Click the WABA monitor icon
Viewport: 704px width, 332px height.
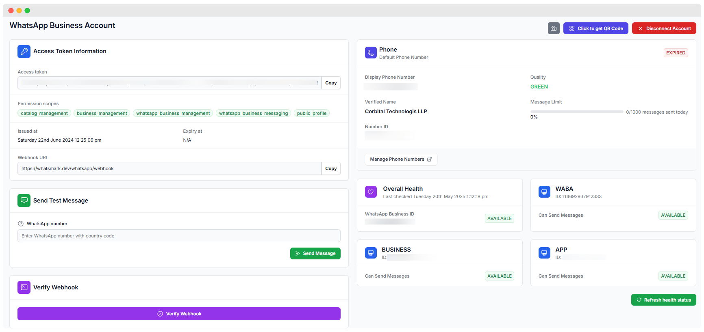[x=544, y=192]
